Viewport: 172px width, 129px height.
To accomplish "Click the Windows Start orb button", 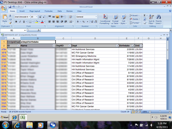I will point(5,125).
